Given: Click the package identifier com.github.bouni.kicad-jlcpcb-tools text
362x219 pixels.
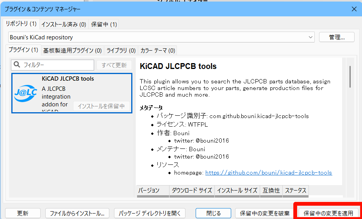Looking at the screenshot, I should point(259,116).
